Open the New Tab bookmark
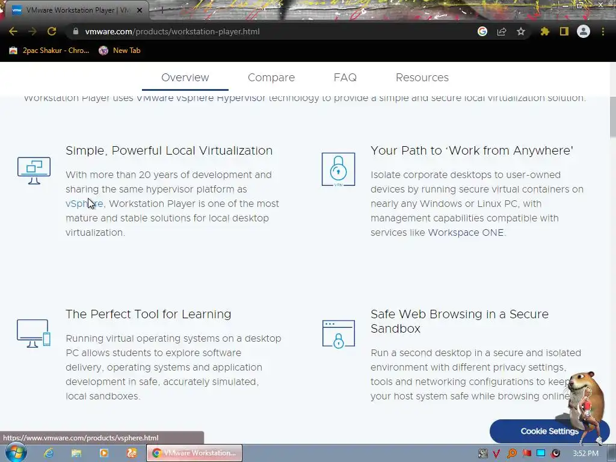 tap(120, 51)
